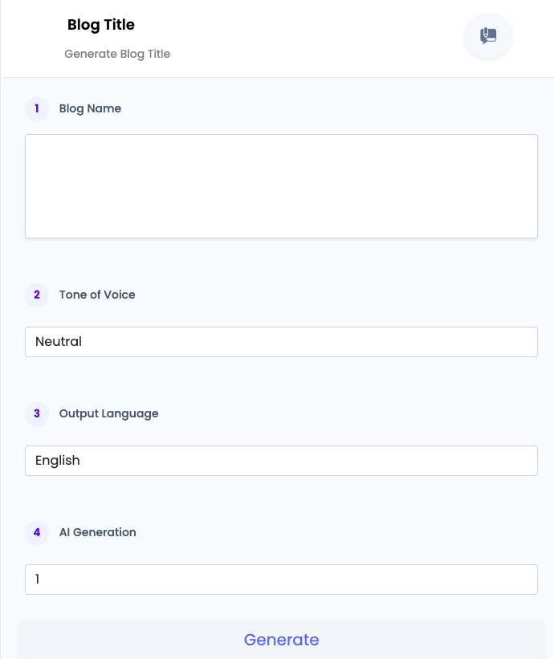Screen dimensions: 554x659
Task: Select the Neutral tone value
Action: [59, 342]
